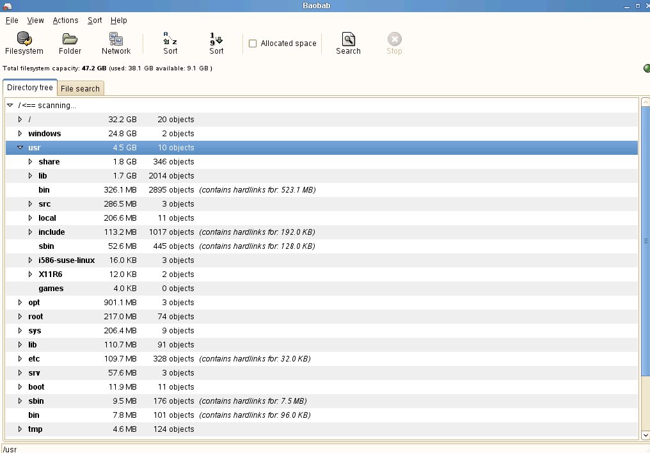Click the Folder scan icon
The width and height of the screenshot is (650, 453).
tap(70, 39)
